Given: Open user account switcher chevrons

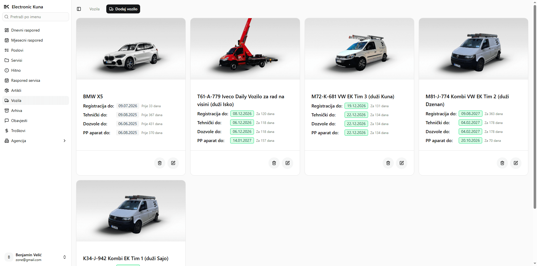Looking at the screenshot, I should [x=65, y=257].
